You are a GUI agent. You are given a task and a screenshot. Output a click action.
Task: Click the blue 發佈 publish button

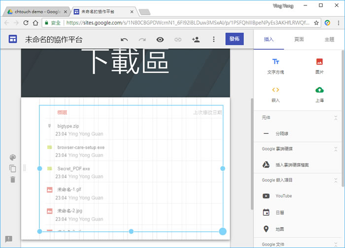[x=234, y=39]
